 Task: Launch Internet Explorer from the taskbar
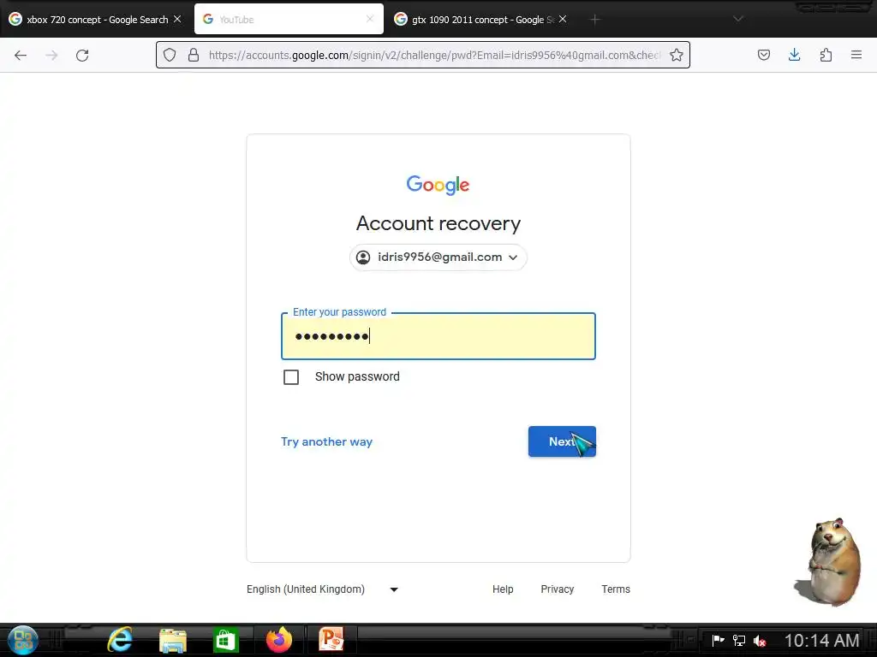[x=120, y=640]
